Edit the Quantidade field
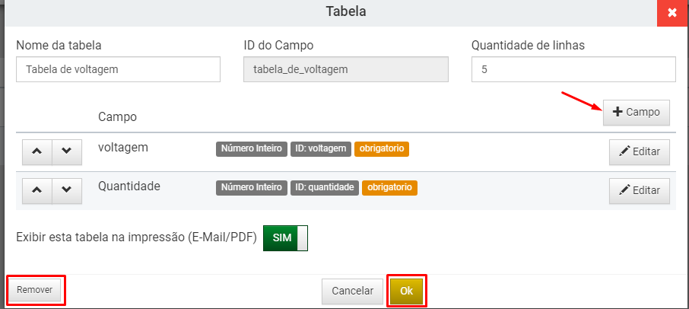The height and width of the screenshot is (309, 689). coord(640,191)
